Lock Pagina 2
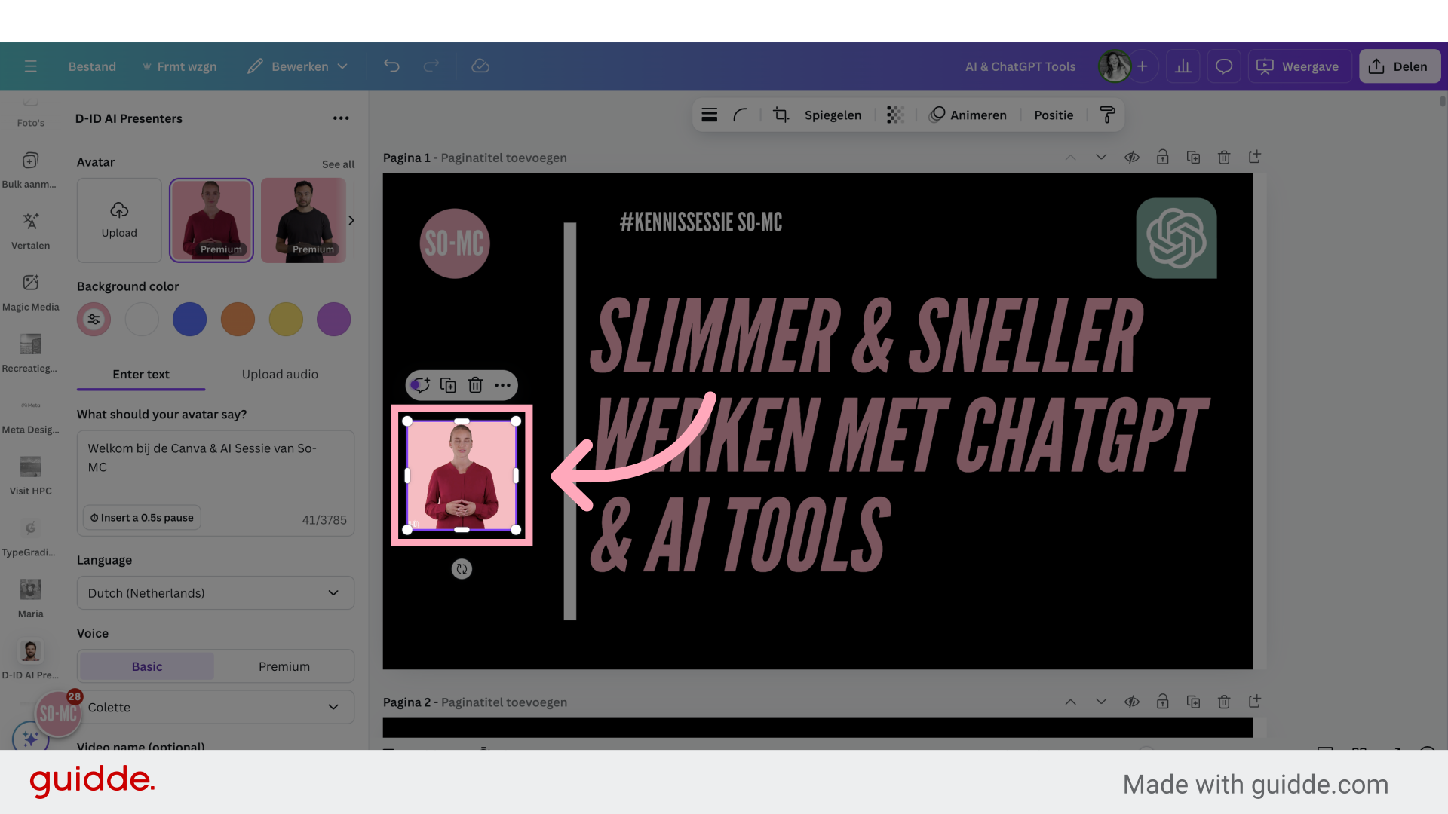Screen dimensions: 1448x814 1163,702
